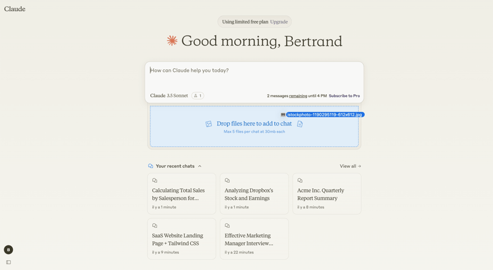Viewport: 493px width, 270px height.
Task: Click the Claude logo text at top left
Action: pos(15,9)
